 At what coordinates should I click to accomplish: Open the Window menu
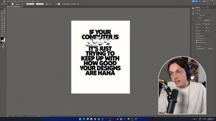pyautogui.click(x=34, y=1)
